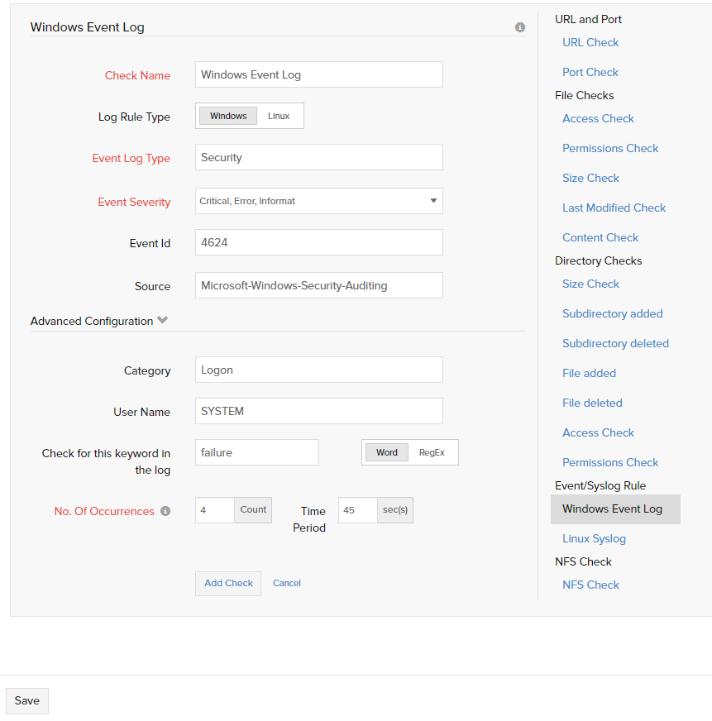Click the info icon beside Windows Event Log heading
Viewport: 712px width, 721px height.
coord(520,27)
